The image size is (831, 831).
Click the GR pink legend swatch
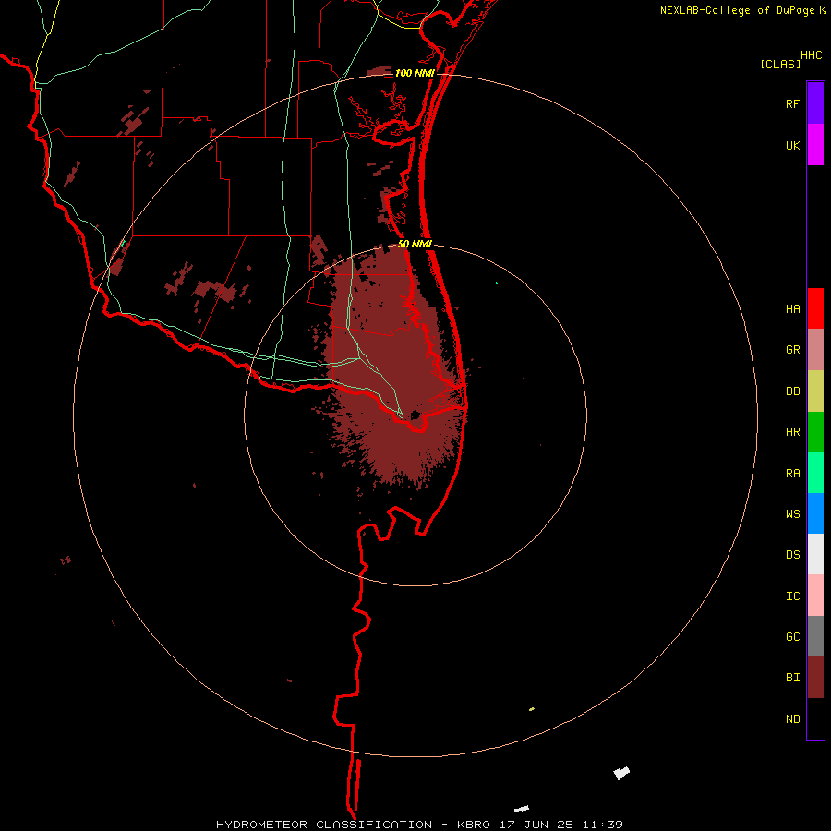pos(815,350)
